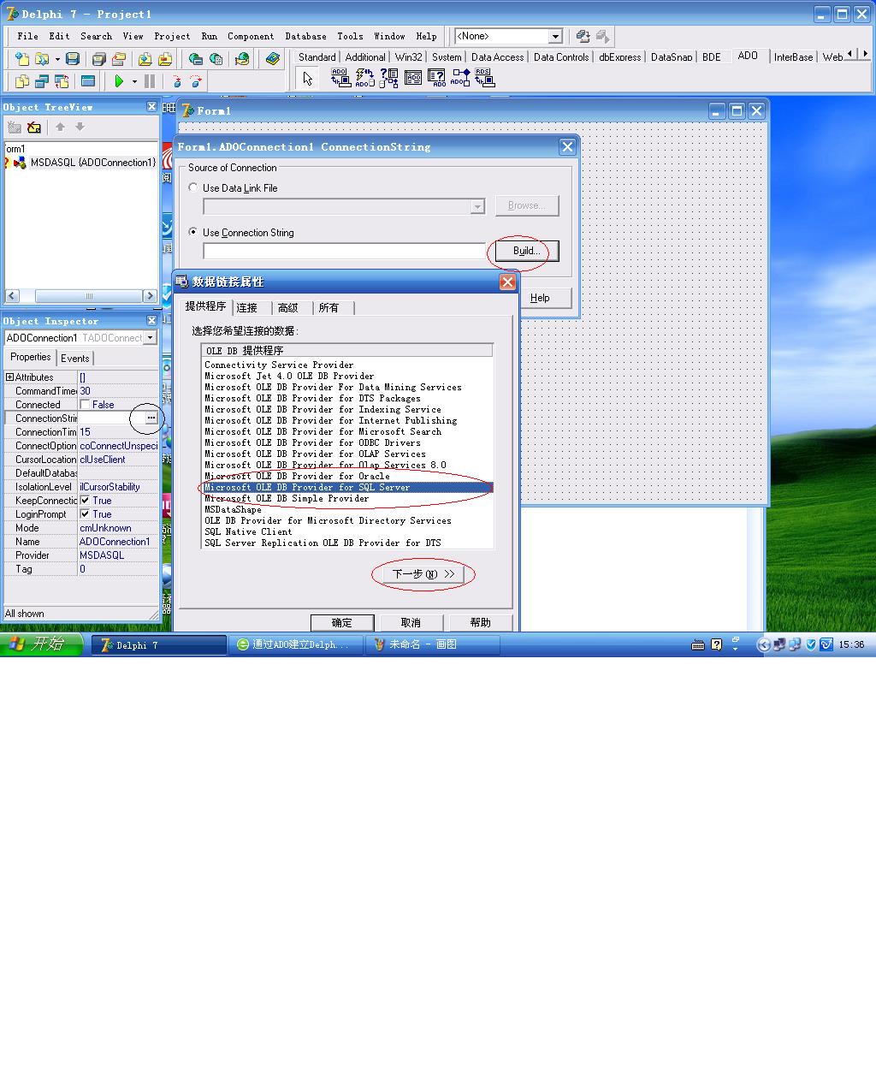The height and width of the screenshot is (1092, 876).
Task: Select the ADOQuery component icon
Action: click(436, 78)
